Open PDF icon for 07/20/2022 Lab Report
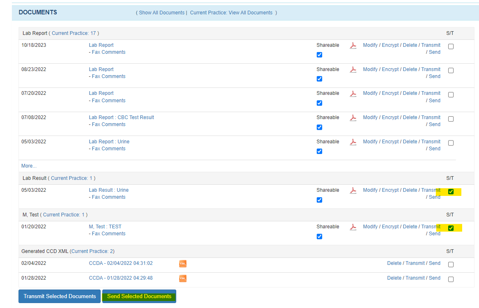 [x=353, y=94]
